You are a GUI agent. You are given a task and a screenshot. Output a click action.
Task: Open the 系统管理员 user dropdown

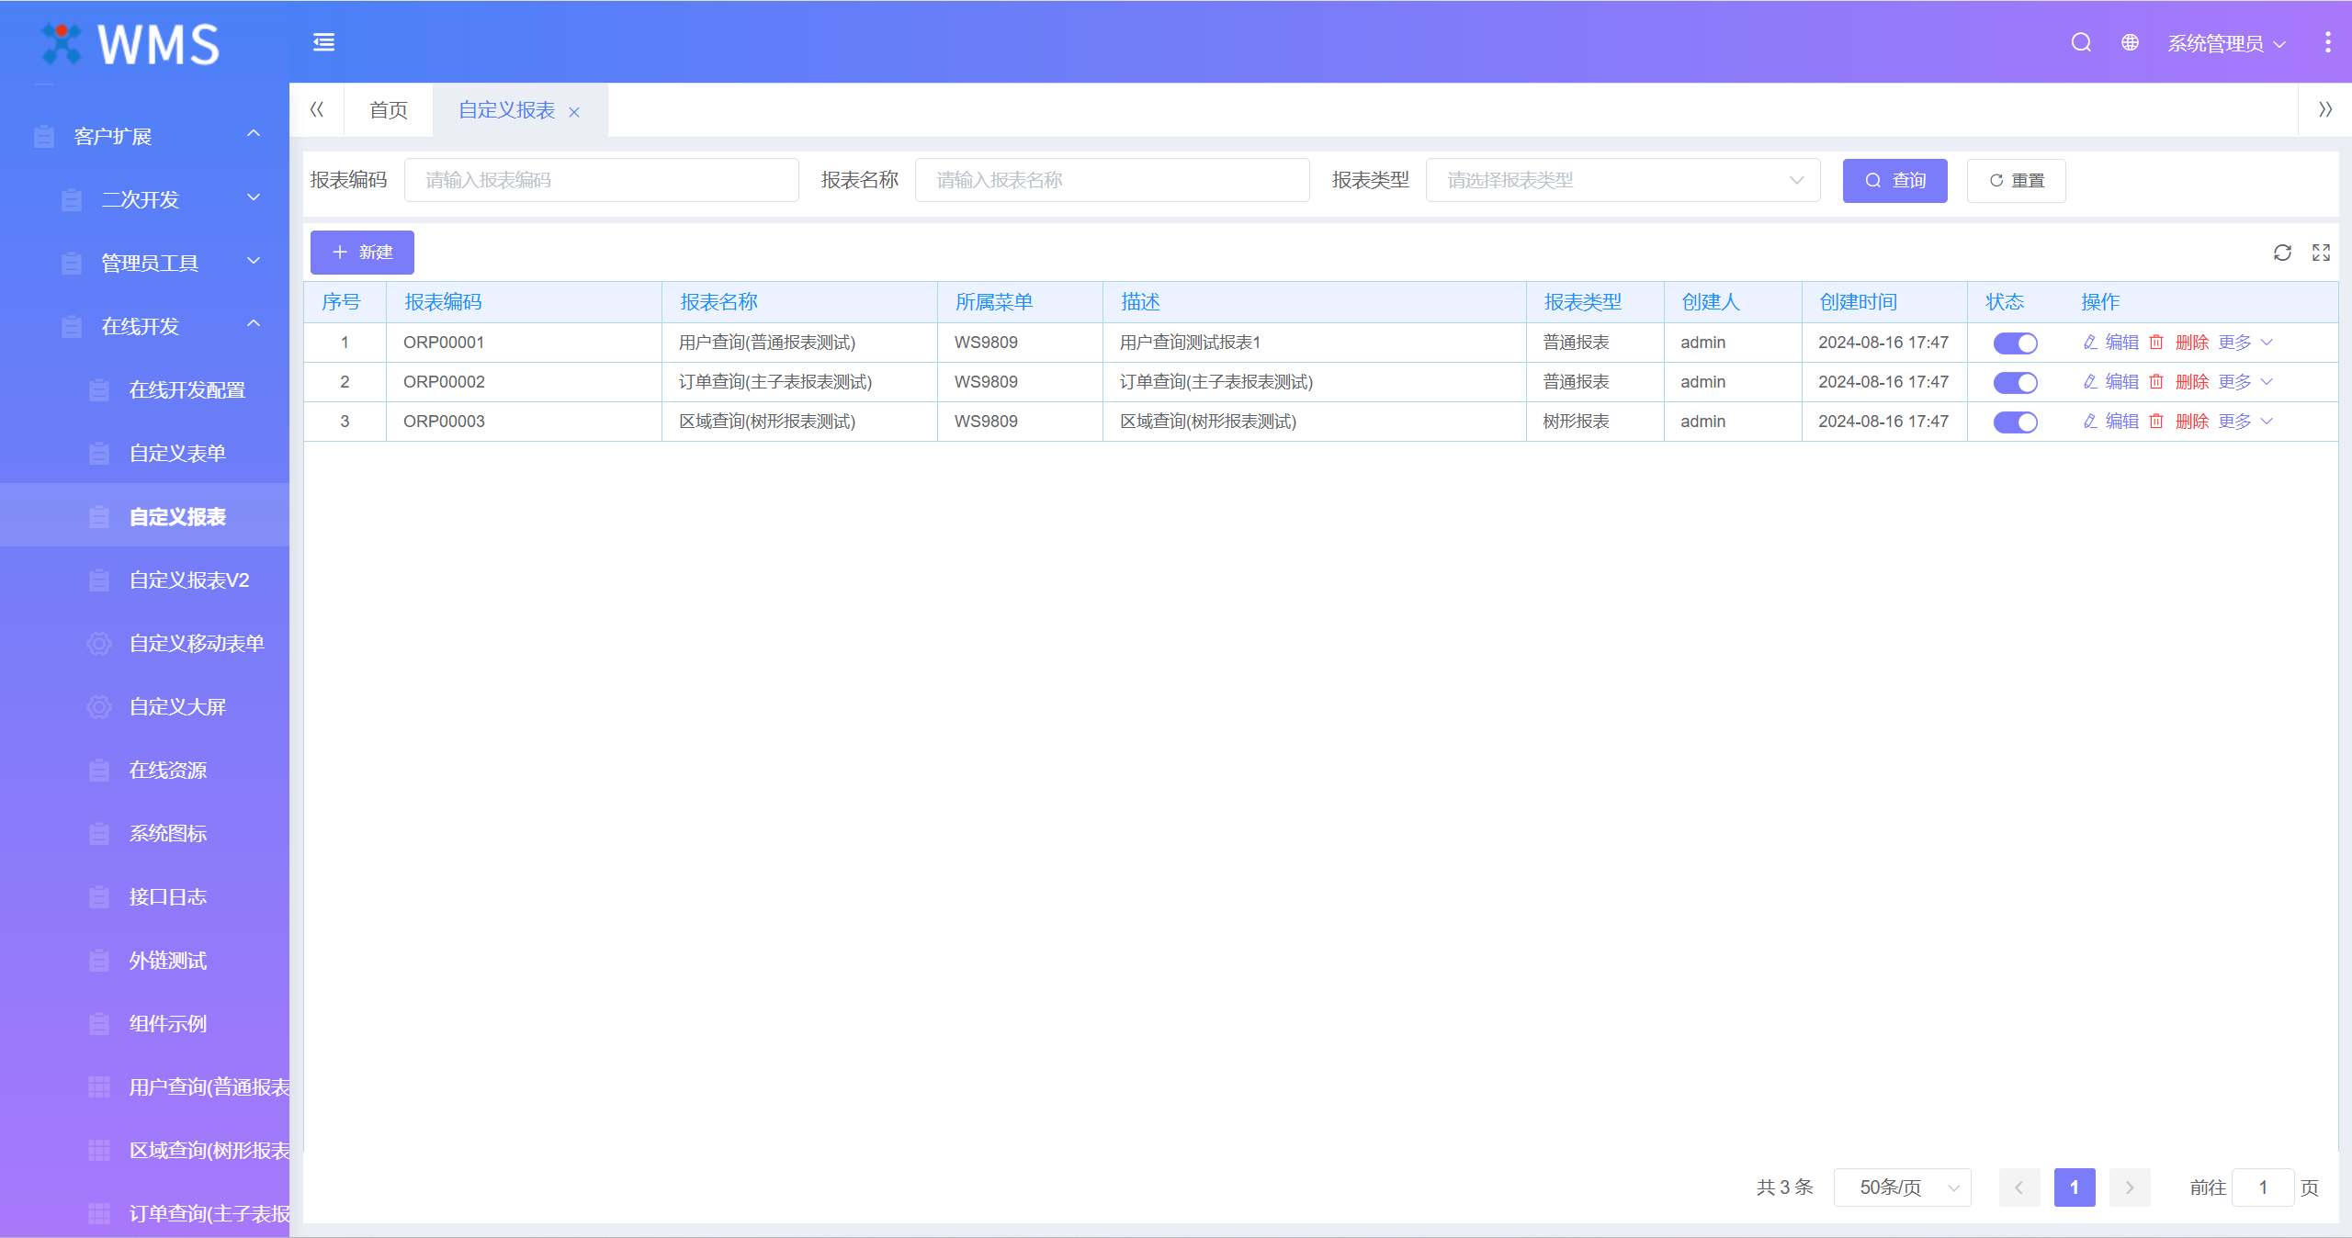pyautogui.click(x=2226, y=43)
